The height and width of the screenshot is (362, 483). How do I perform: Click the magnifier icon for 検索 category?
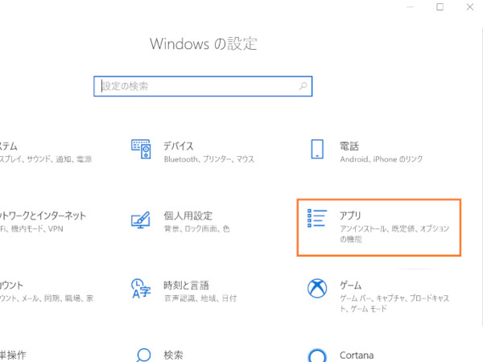[143, 355]
